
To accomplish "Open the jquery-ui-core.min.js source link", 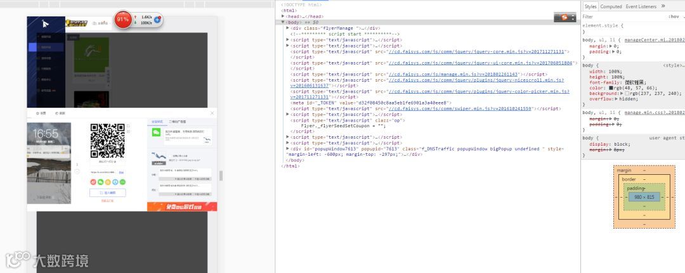I will 480,63.
